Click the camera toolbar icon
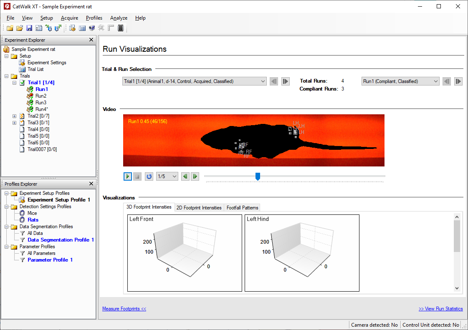The width and height of the screenshot is (468, 330). pos(91,28)
